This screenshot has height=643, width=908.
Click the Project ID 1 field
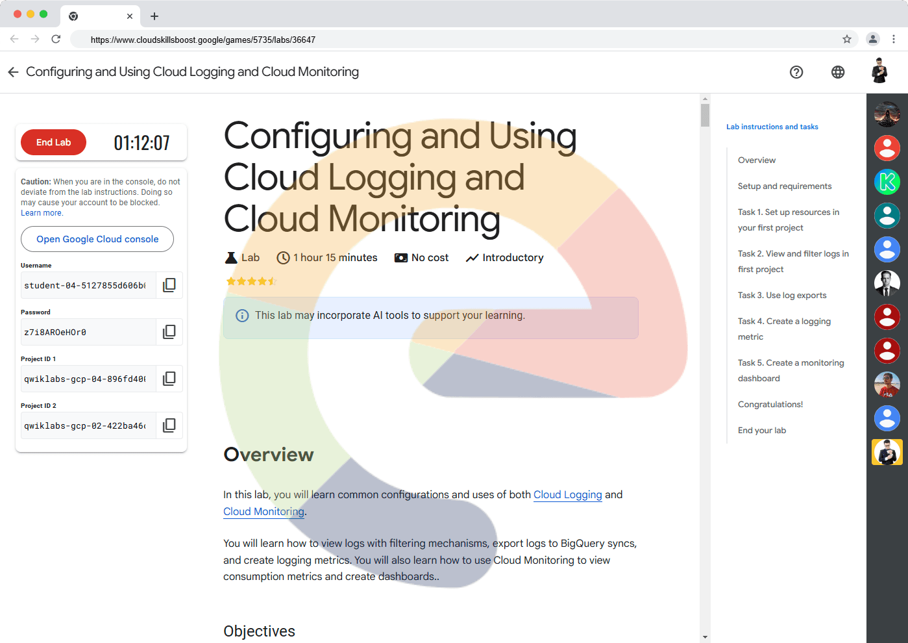point(88,379)
